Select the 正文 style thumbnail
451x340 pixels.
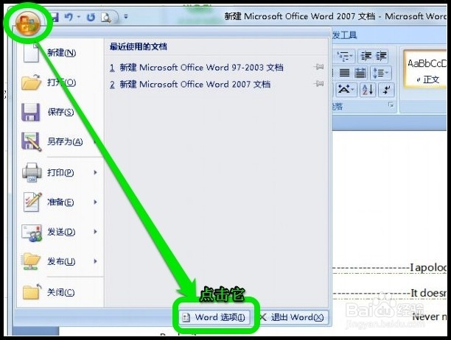(425, 70)
